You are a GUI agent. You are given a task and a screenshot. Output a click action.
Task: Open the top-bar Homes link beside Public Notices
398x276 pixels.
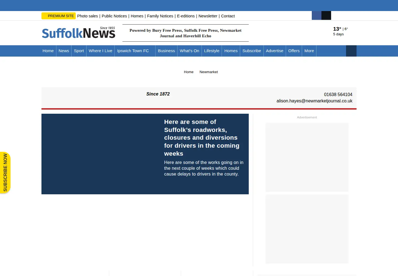(x=137, y=16)
